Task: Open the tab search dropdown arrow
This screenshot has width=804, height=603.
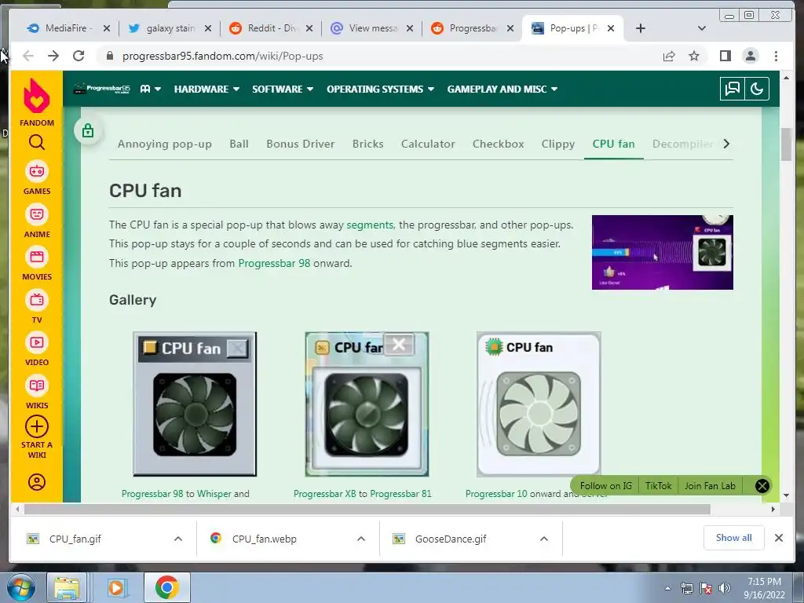Action: click(x=701, y=28)
